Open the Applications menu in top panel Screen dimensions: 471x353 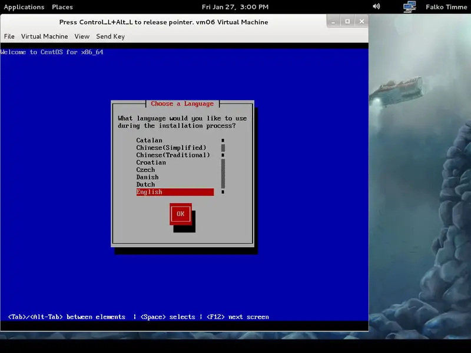pyautogui.click(x=24, y=7)
